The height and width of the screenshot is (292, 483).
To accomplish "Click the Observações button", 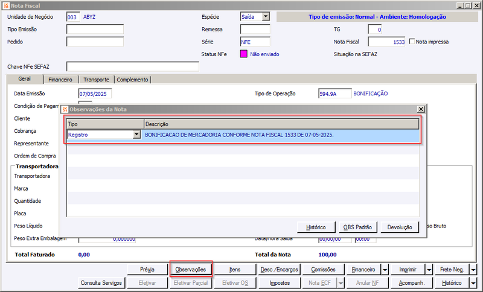I will (x=191, y=270).
